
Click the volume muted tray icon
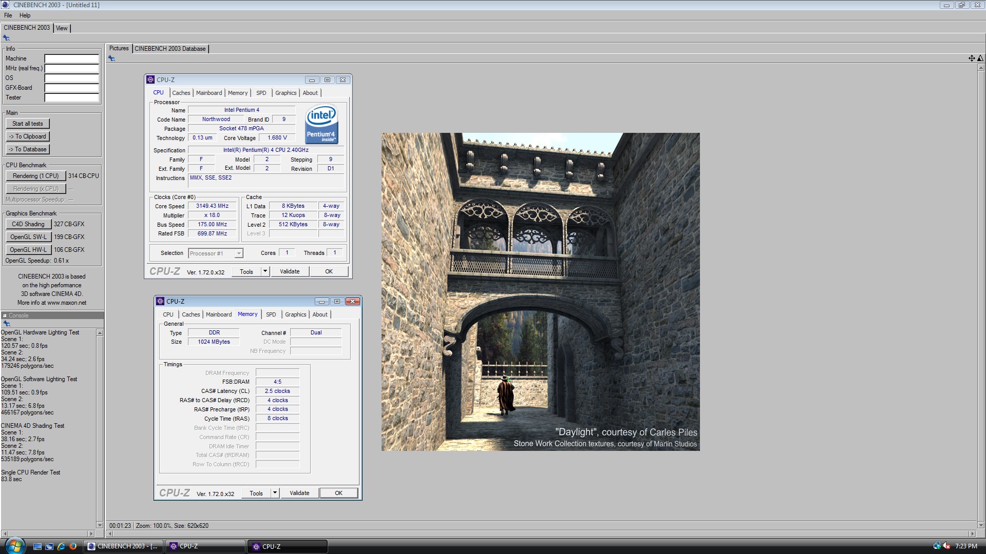pyautogui.click(x=946, y=546)
